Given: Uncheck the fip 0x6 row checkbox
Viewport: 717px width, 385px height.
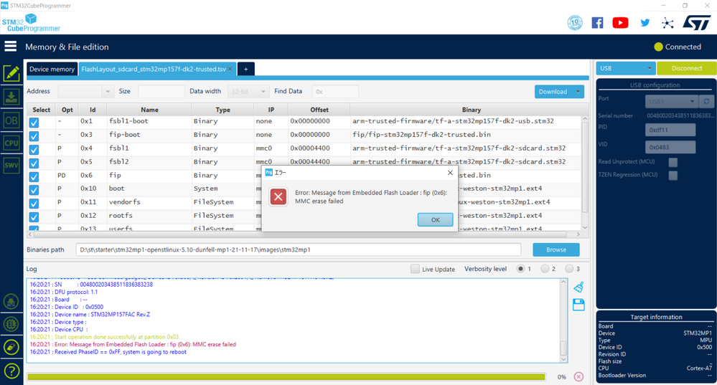Looking at the screenshot, I should [x=34, y=177].
